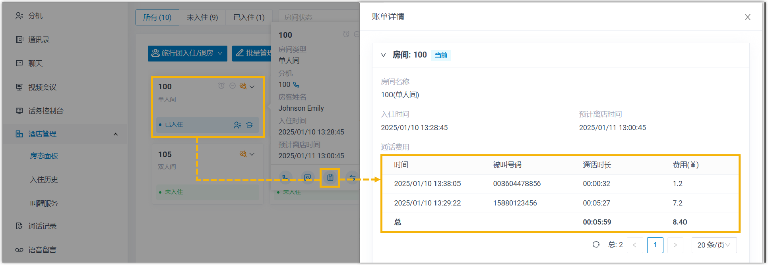Click the 房间状态 filter field
The width and height of the screenshot is (768, 265).
coord(318,17)
